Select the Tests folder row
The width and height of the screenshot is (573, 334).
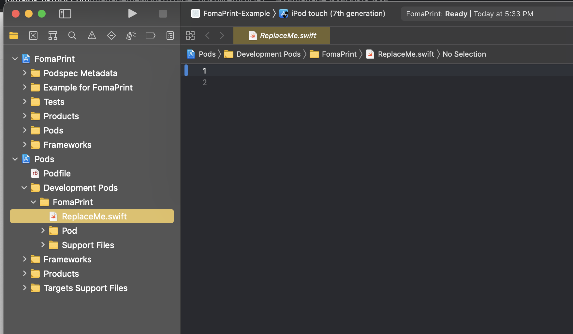click(92, 102)
